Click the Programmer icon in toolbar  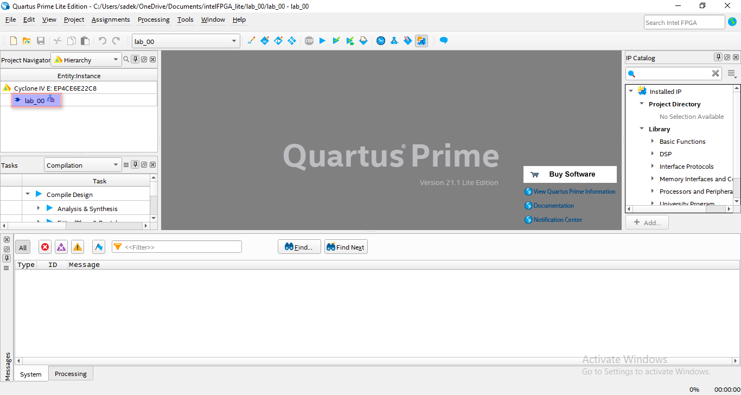(408, 41)
